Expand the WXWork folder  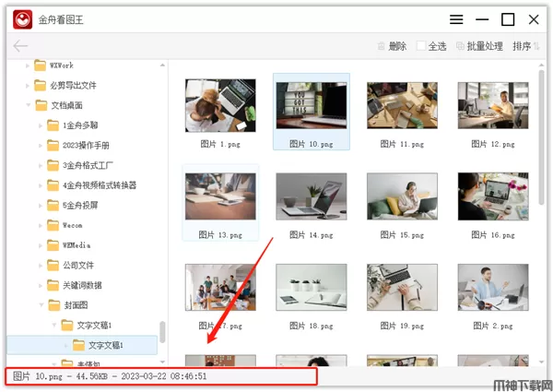(x=28, y=65)
